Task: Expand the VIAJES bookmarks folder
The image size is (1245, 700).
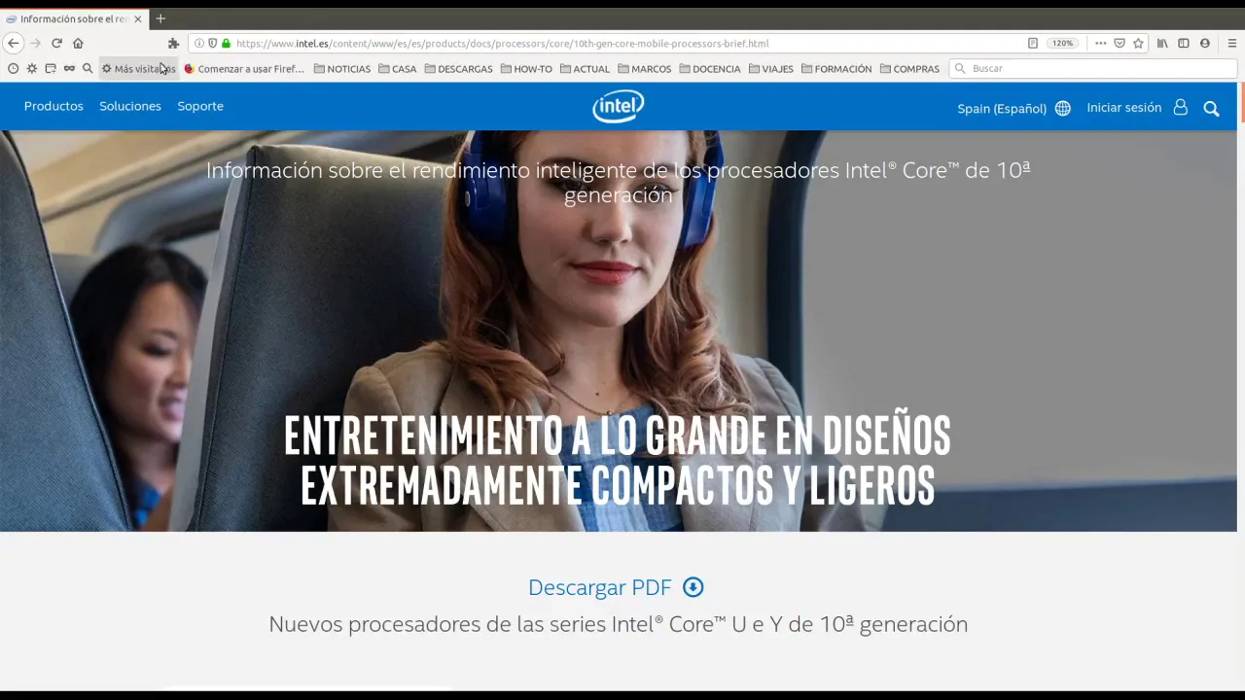Action: coord(771,69)
